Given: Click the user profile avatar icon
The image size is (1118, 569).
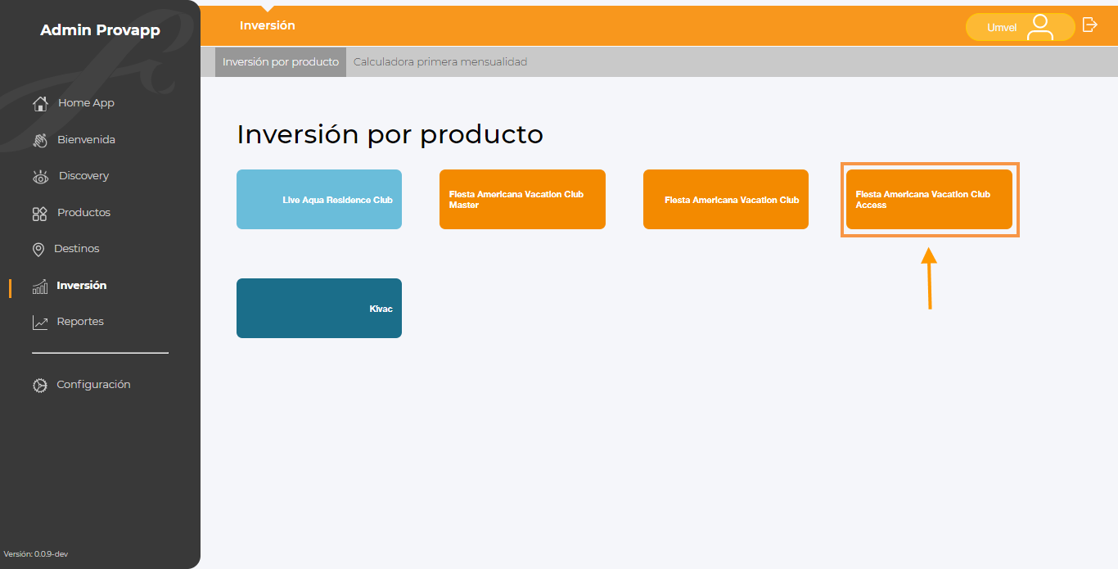Looking at the screenshot, I should (1040, 27).
